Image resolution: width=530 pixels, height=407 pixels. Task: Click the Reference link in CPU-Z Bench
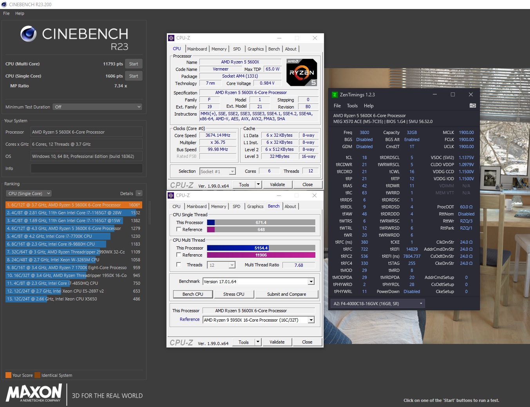(x=190, y=319)
